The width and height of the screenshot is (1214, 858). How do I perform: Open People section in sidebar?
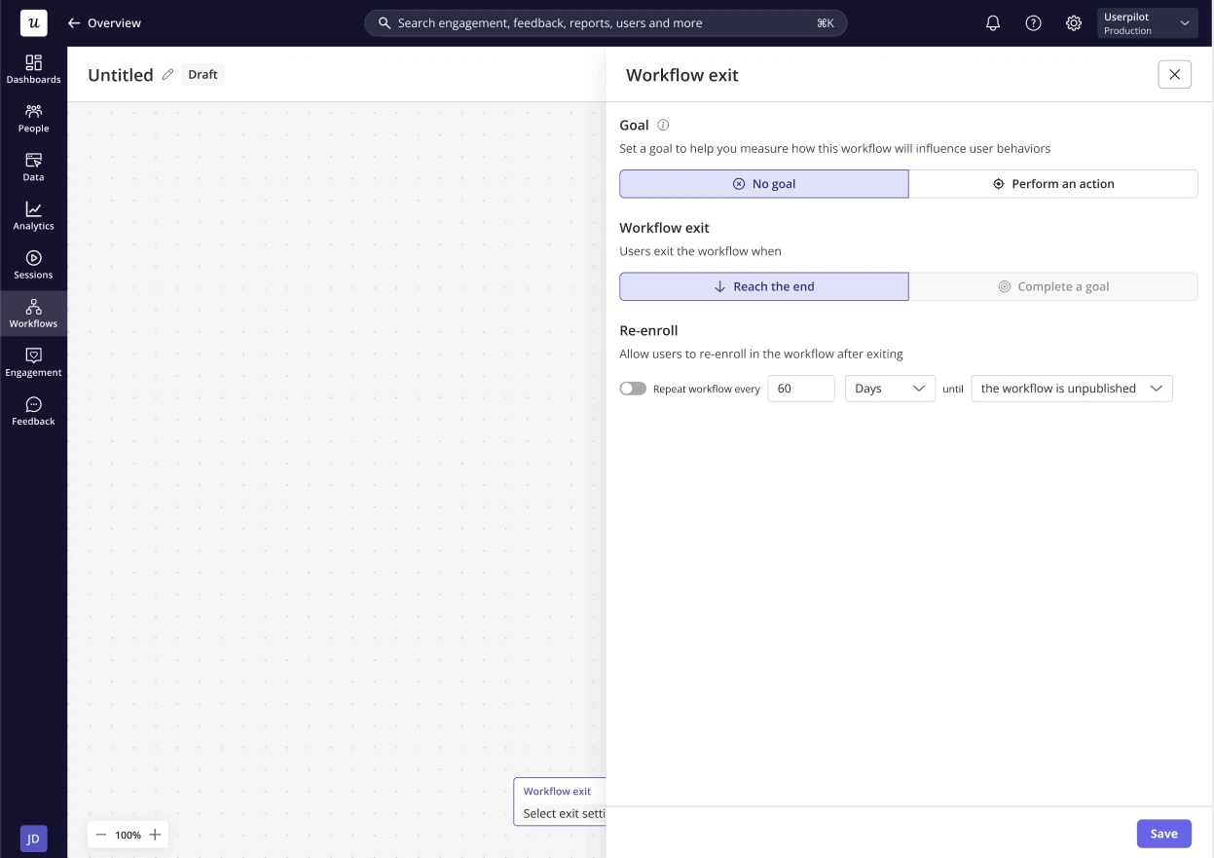tap(33, 118)
